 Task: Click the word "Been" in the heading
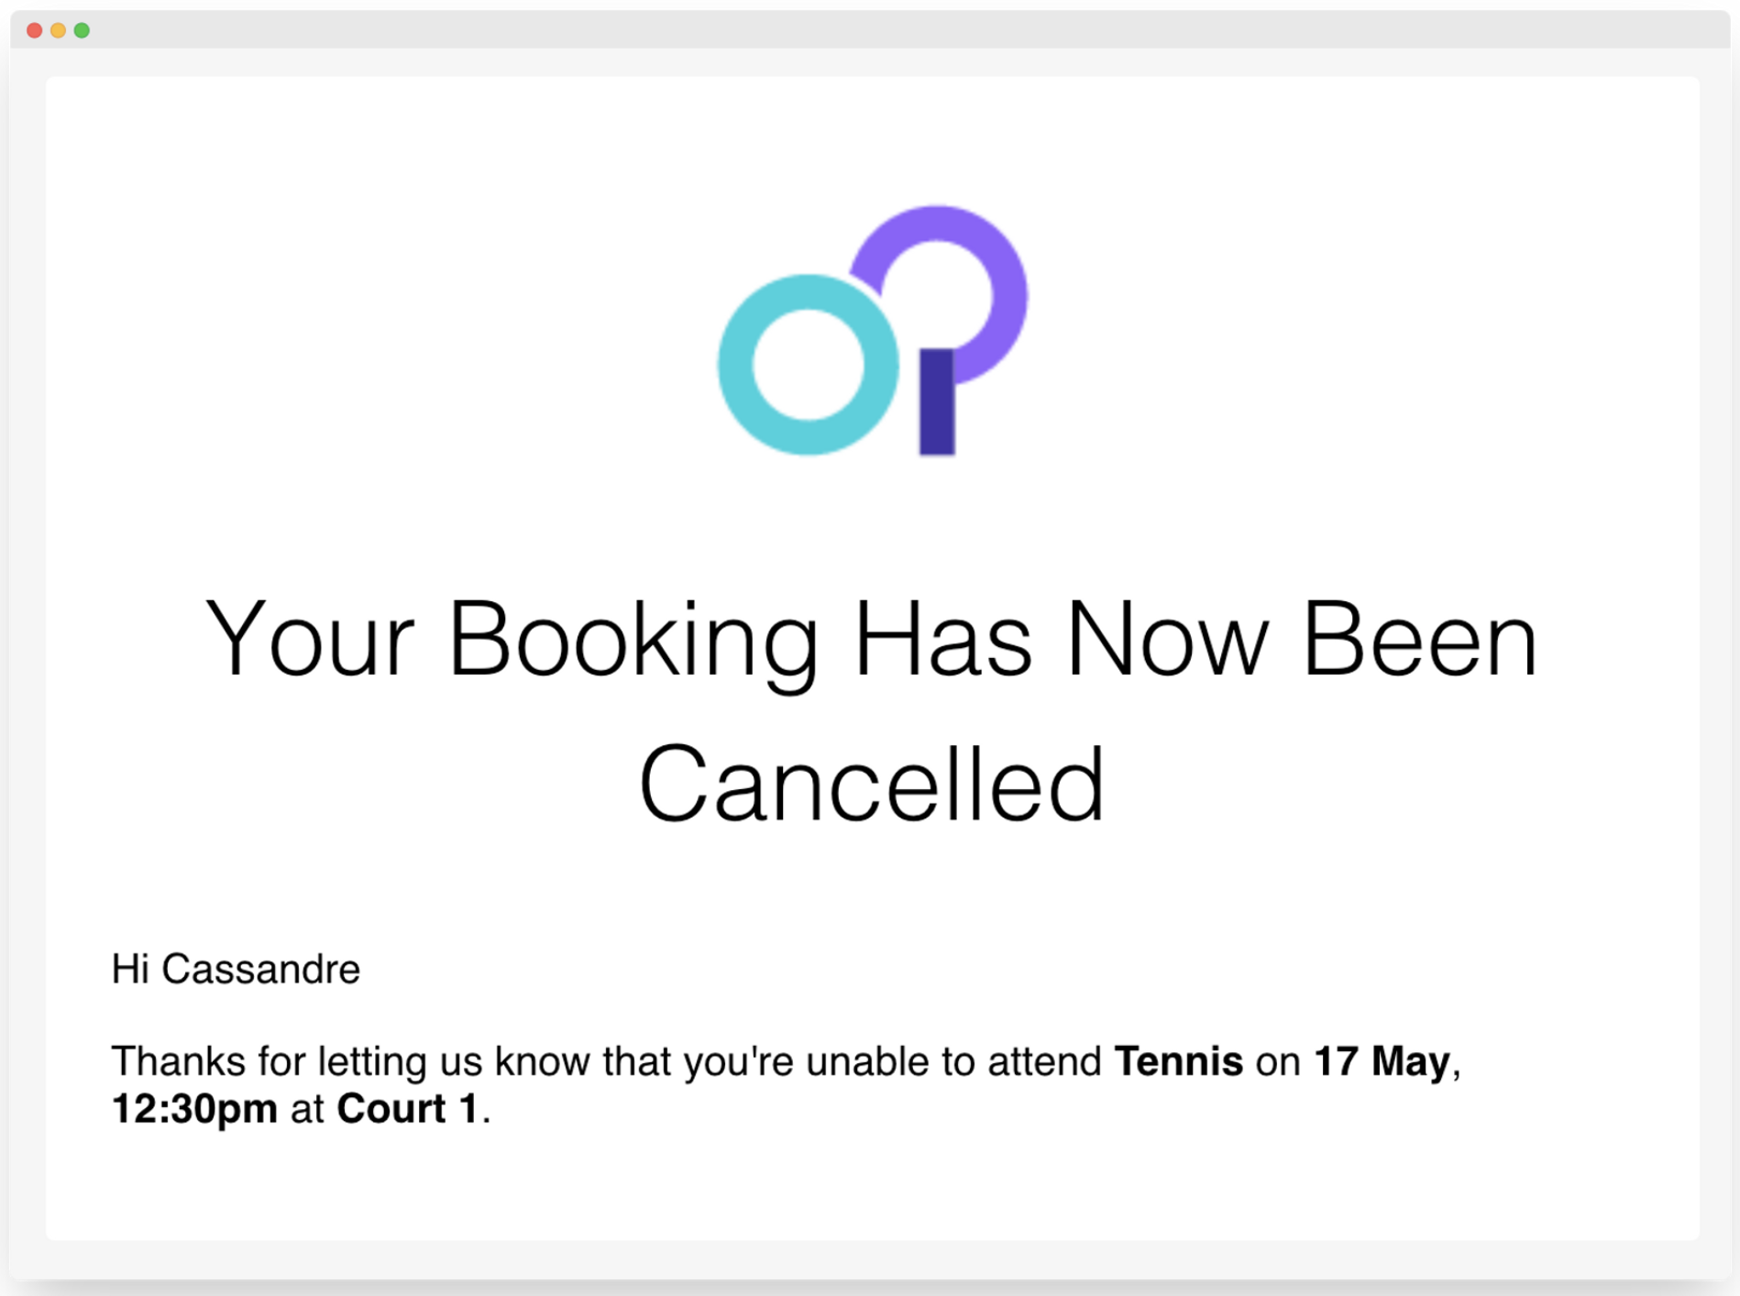pyautogui.click(x=1419, y=639)
